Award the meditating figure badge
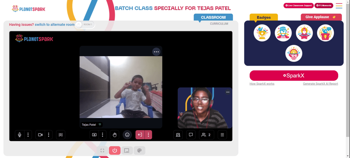350x158 pixels. (304, 33)
